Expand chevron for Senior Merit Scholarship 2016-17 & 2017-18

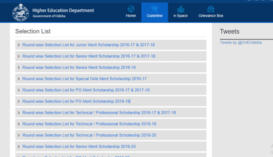[x=18, y=56]
